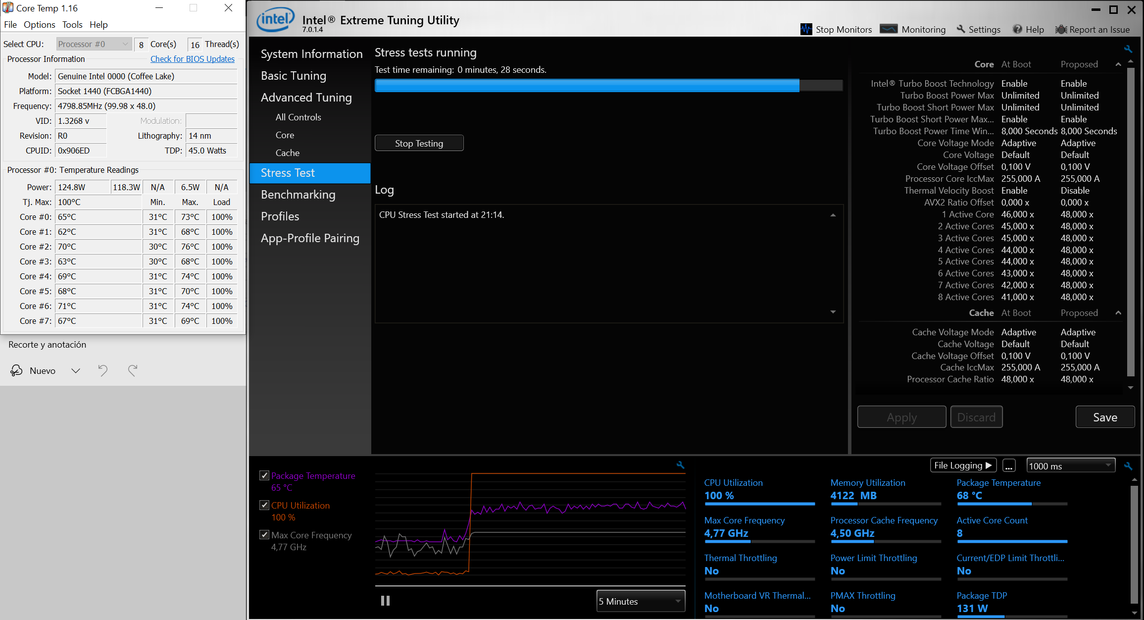The image size is (1144, 620).
Task: Click the tuning panel vertical scrollbar
Action: tap(1131, 222)
